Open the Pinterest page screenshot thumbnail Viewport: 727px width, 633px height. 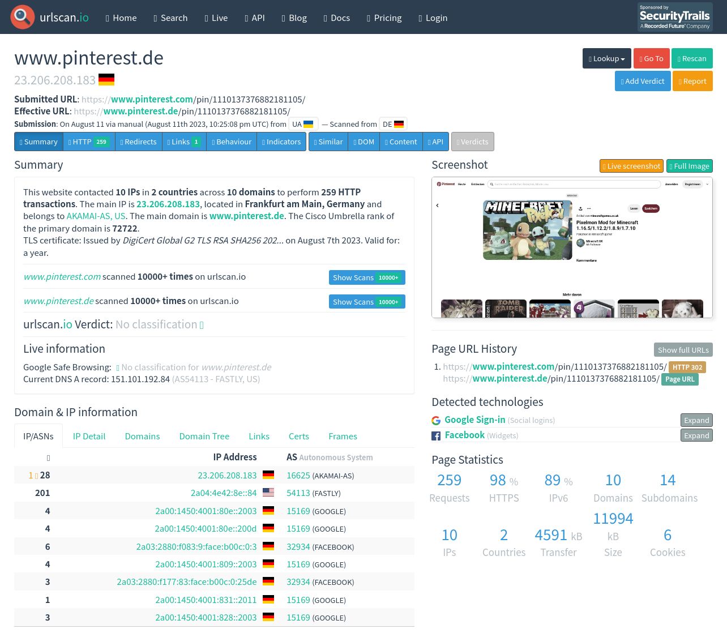click(572, 247)
